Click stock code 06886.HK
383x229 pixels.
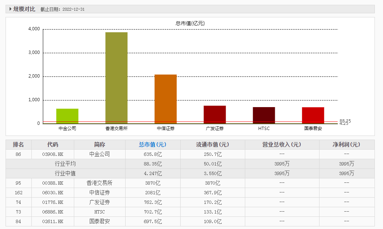pyautogui.click(x=52, y=212)
